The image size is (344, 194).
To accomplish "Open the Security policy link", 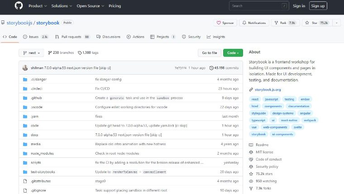I will coord(267,166).
